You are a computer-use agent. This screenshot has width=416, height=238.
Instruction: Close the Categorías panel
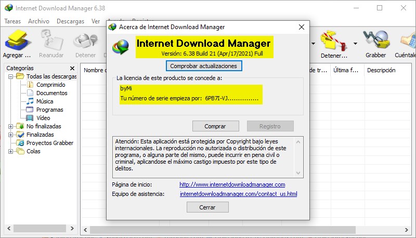click(x=72, y=68)
